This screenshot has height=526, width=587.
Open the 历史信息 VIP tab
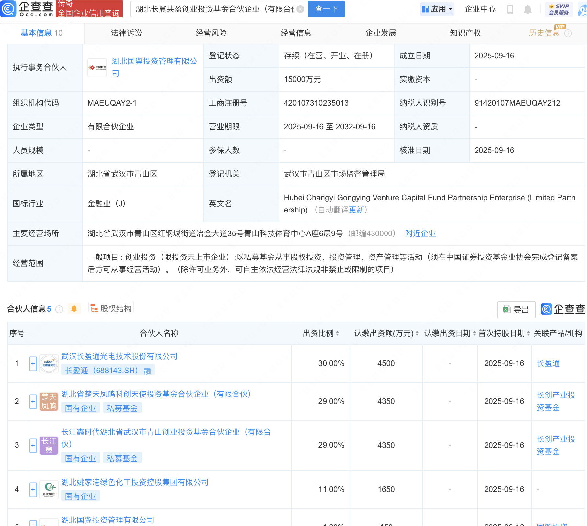click(544, 33)
